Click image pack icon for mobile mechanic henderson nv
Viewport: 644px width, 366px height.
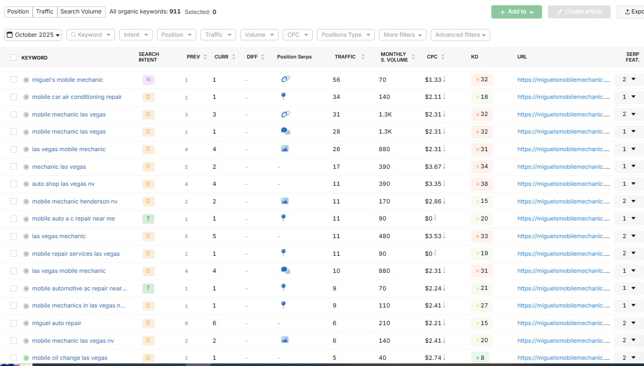coord(284,201)
